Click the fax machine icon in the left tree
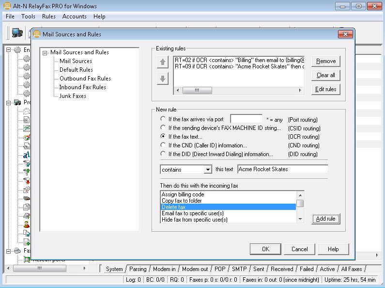385x288 pixels. coord(17,250)
